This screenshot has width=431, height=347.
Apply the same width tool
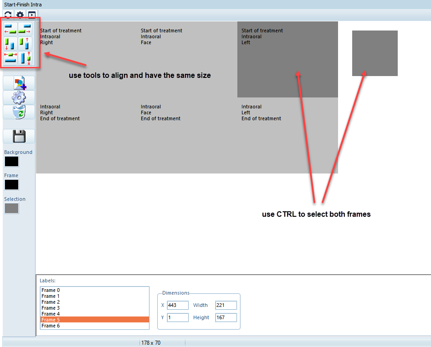(10, 57)
